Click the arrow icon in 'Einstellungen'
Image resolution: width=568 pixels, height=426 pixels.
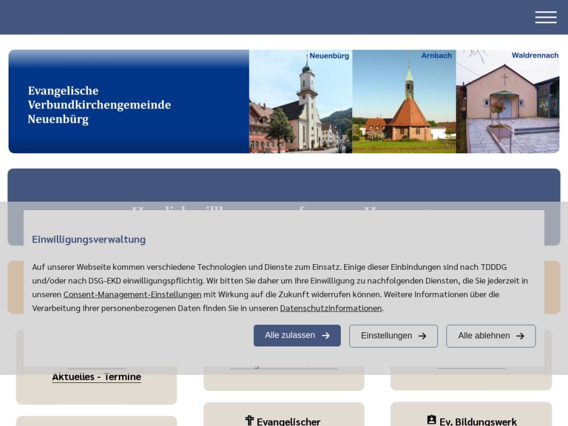(x=422, y=336)
